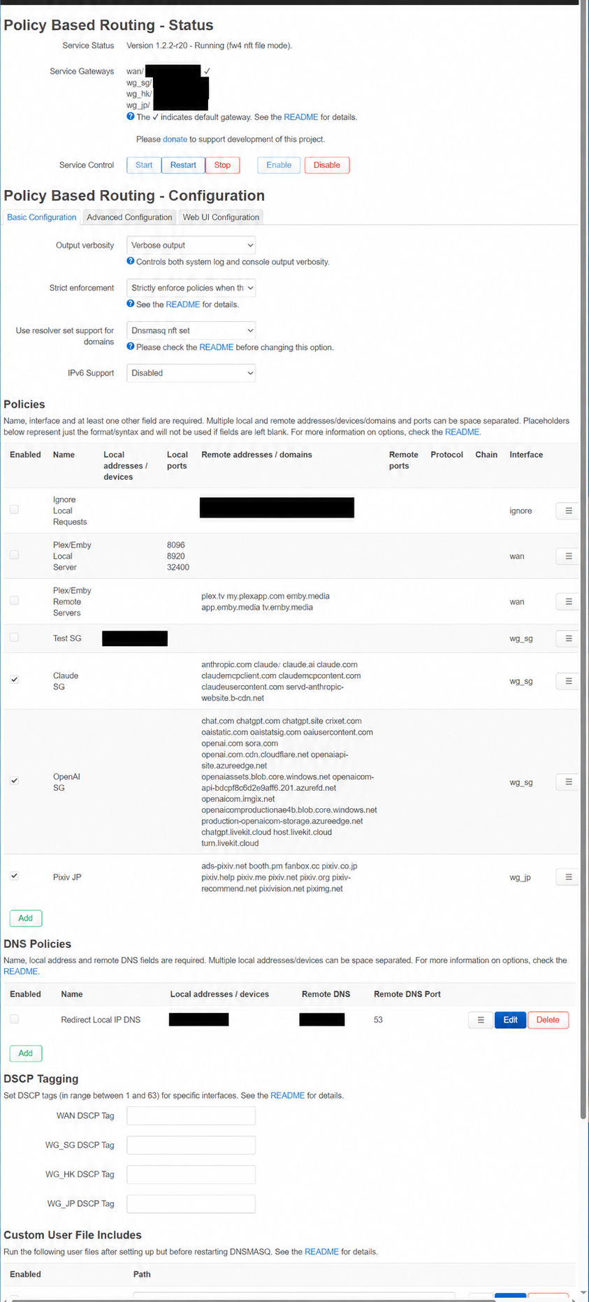Click reorder handle for Plex/Emby Local Server policy
This screenshot has width=589, height=1302.
point(568,556)
